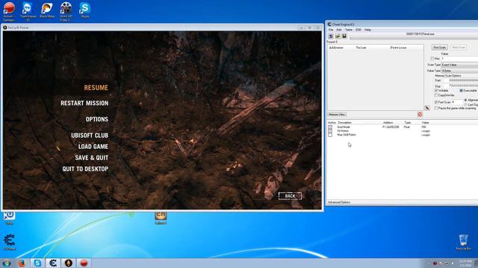The height and width of the screenshot is (268, 478).
Task: Open the Help menu in Cheat Engine
Action: [367, 30]
